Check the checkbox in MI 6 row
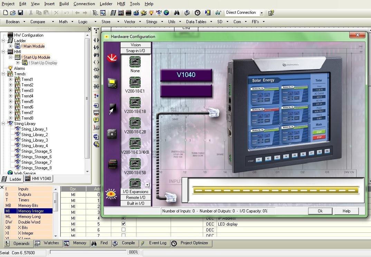The image size is (371, 257). (x=123, y=230)
